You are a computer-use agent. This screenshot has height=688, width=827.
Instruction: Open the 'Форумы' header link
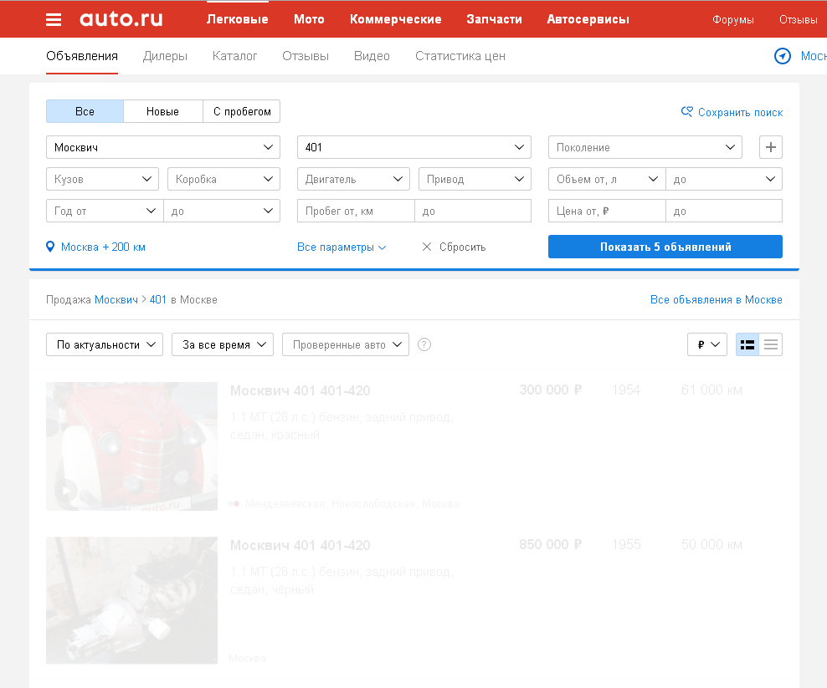732,19
